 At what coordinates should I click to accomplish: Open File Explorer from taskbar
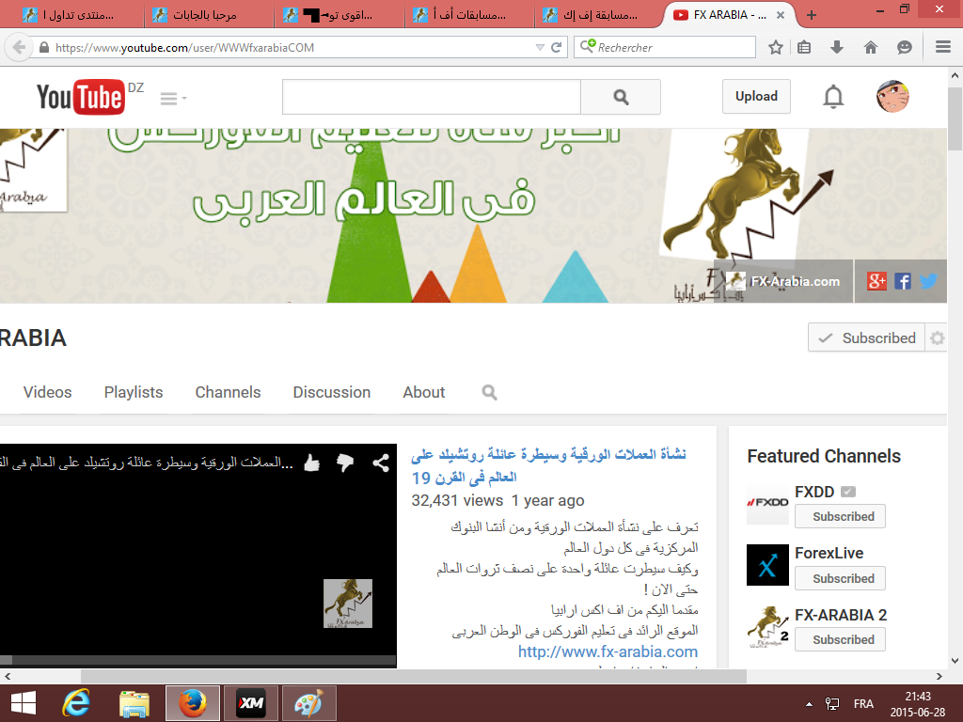[134, 703]
